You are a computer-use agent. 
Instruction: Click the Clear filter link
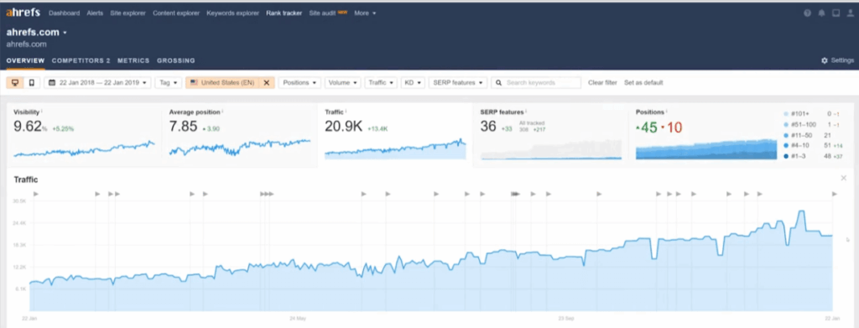point(602,83)
